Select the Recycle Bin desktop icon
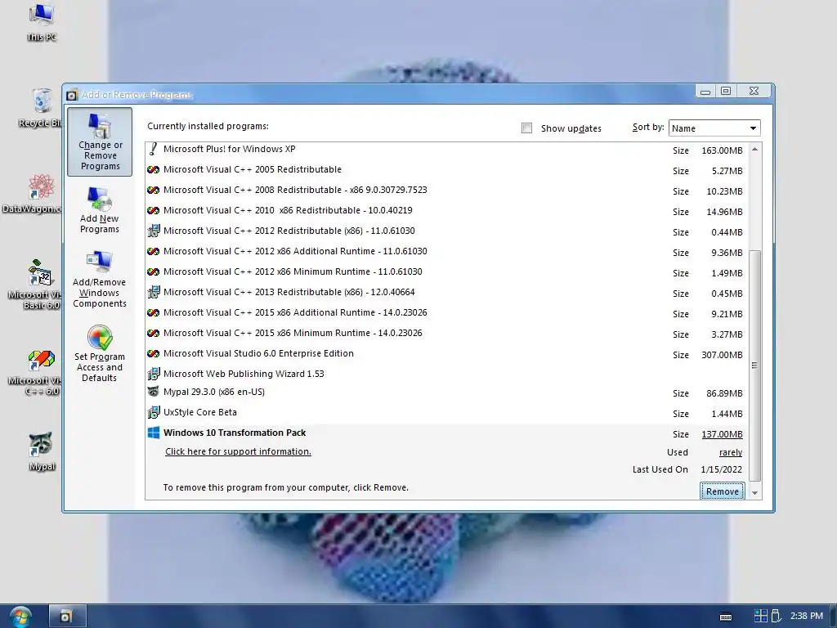This screenshot has width=837, height=628. click(x=41, y=109)
